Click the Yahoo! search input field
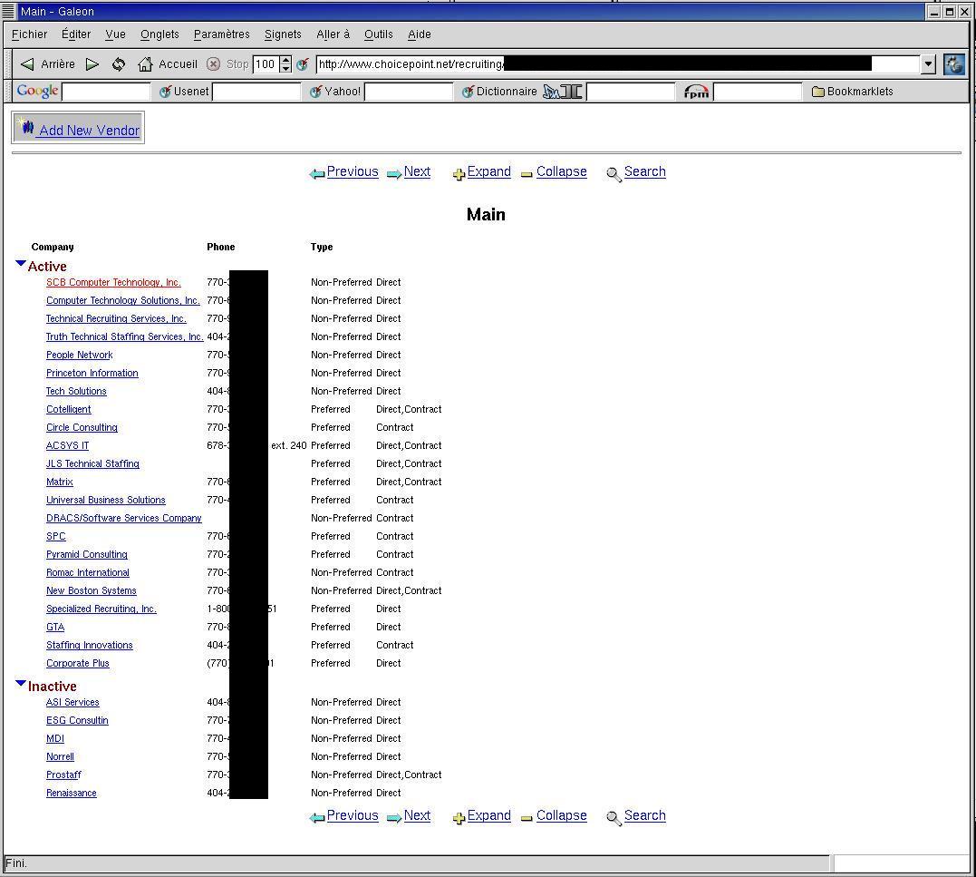The width and height of the screenshot is (976, 877). pyautogui.click(x=409, y=92)
